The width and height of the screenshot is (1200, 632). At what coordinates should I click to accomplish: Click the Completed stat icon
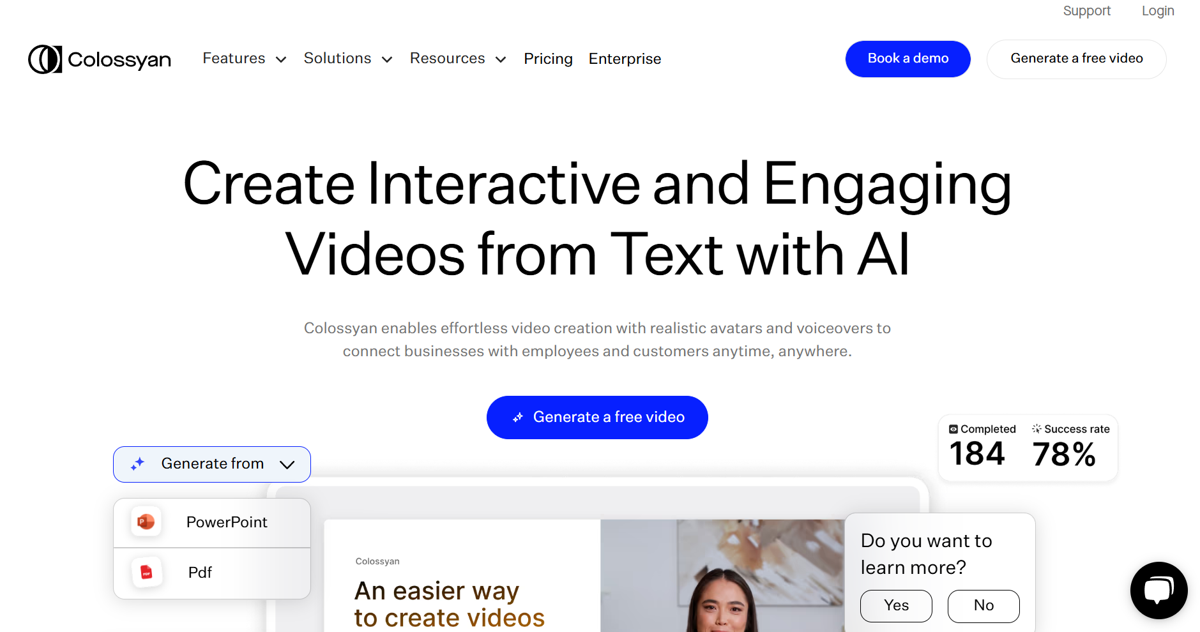point(953,429)
